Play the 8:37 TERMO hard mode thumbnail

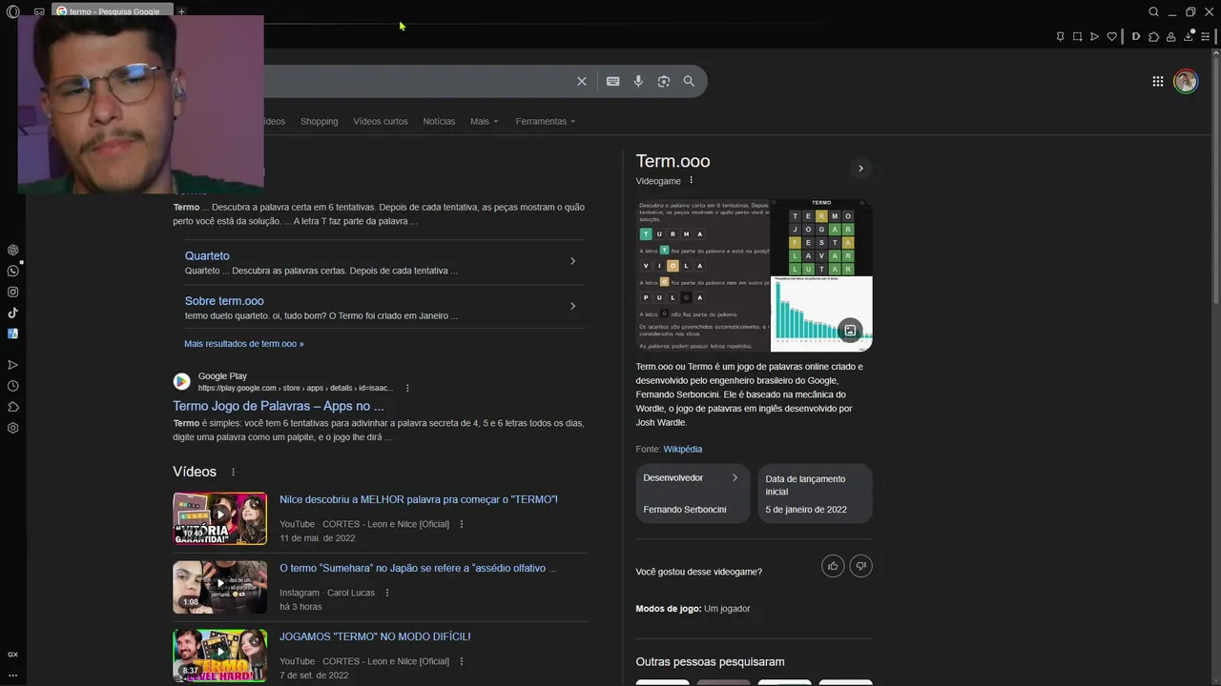pos(219,656)
